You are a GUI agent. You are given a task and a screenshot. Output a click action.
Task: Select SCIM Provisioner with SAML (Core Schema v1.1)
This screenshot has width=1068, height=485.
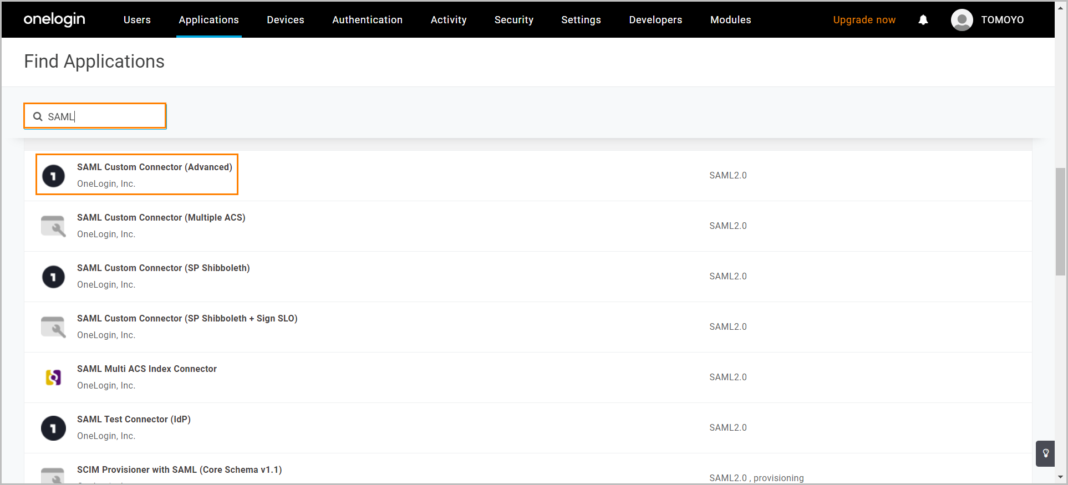tap(179, 469)
